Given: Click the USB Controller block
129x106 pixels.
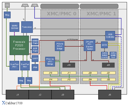Looking at the screenshot, I should click(x=110, y=36).
